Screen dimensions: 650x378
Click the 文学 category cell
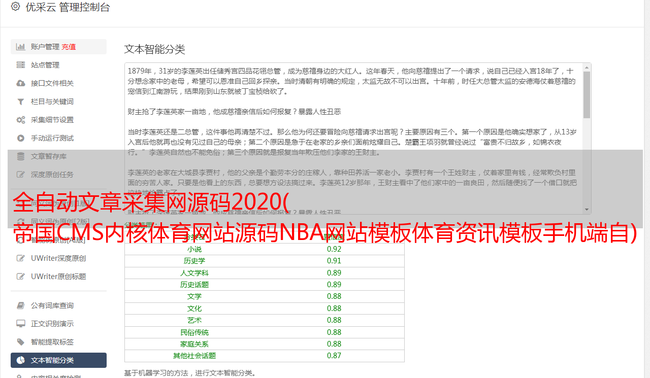tap(194, 296)
